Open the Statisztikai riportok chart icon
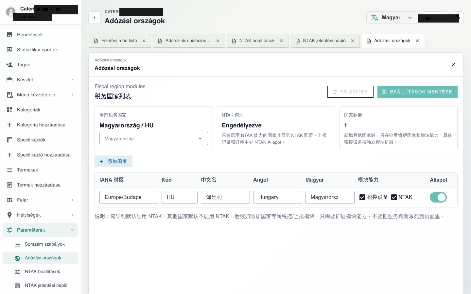The image size is (471, 294). [9, 50]
